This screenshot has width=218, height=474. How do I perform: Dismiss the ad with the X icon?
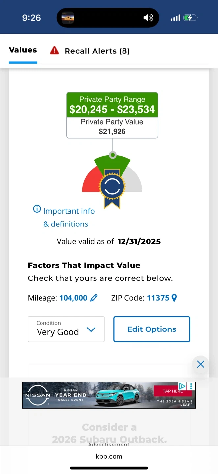[x=201, y=364]
